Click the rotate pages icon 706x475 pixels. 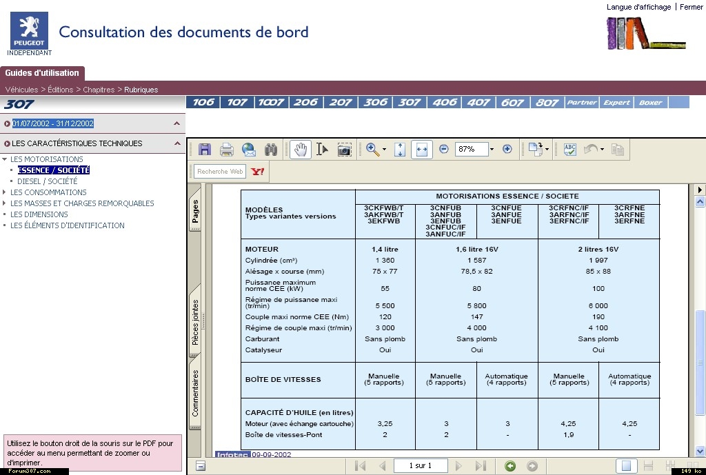[535, 149]
